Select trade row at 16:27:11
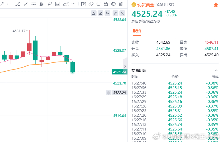Image resolution: width=222 pixels, height=142 pixels. [x=175, y=129]
